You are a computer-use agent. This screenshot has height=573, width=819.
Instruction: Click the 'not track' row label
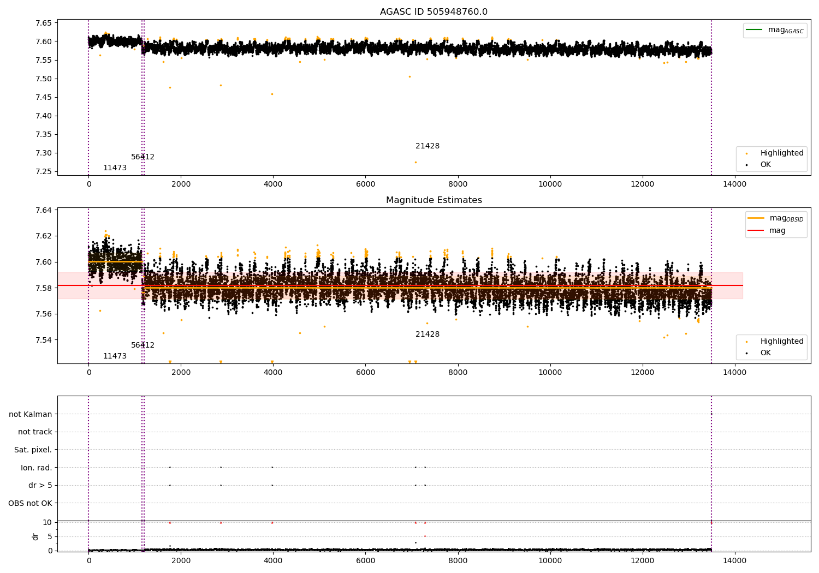pos(35,432)
